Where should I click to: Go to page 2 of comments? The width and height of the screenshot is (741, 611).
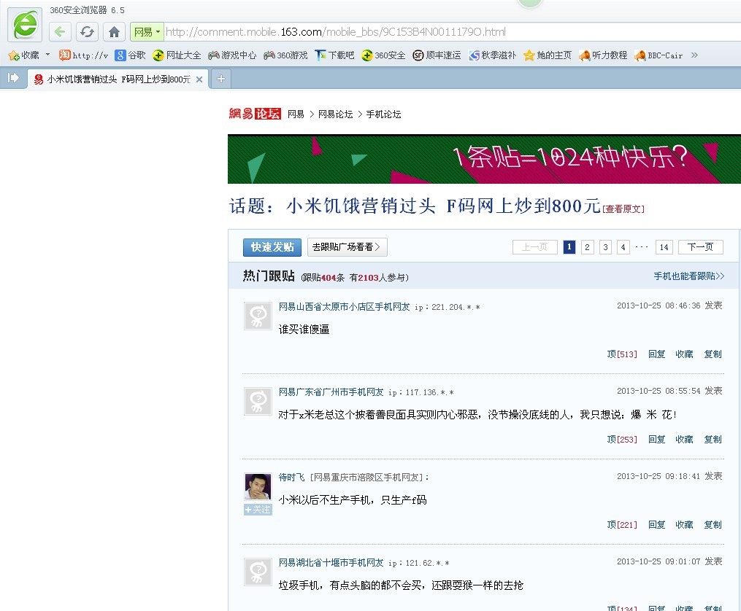587,247
